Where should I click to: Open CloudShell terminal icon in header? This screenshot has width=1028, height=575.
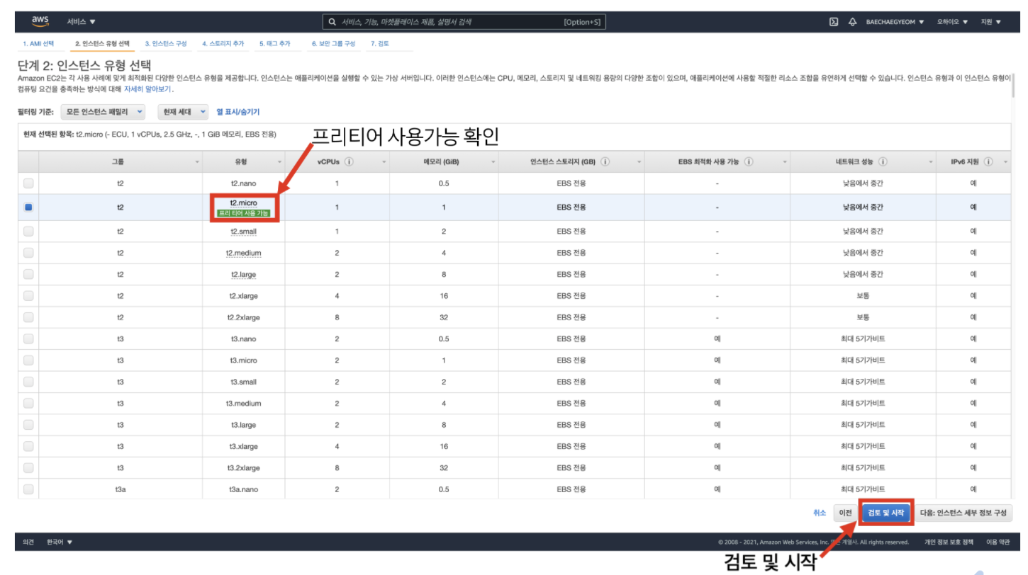pyautogui.click(x=834, y=22)
